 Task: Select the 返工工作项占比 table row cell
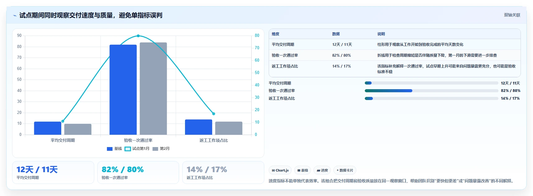pos(285,66)
